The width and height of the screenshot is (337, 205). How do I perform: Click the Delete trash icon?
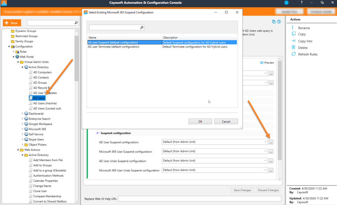coord(294,47)
